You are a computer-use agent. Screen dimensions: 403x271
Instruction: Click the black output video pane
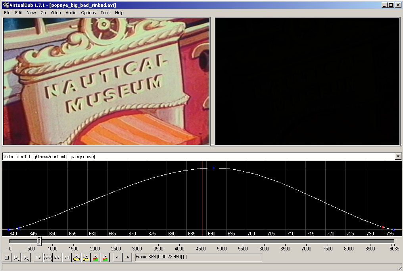pos(307,81)
